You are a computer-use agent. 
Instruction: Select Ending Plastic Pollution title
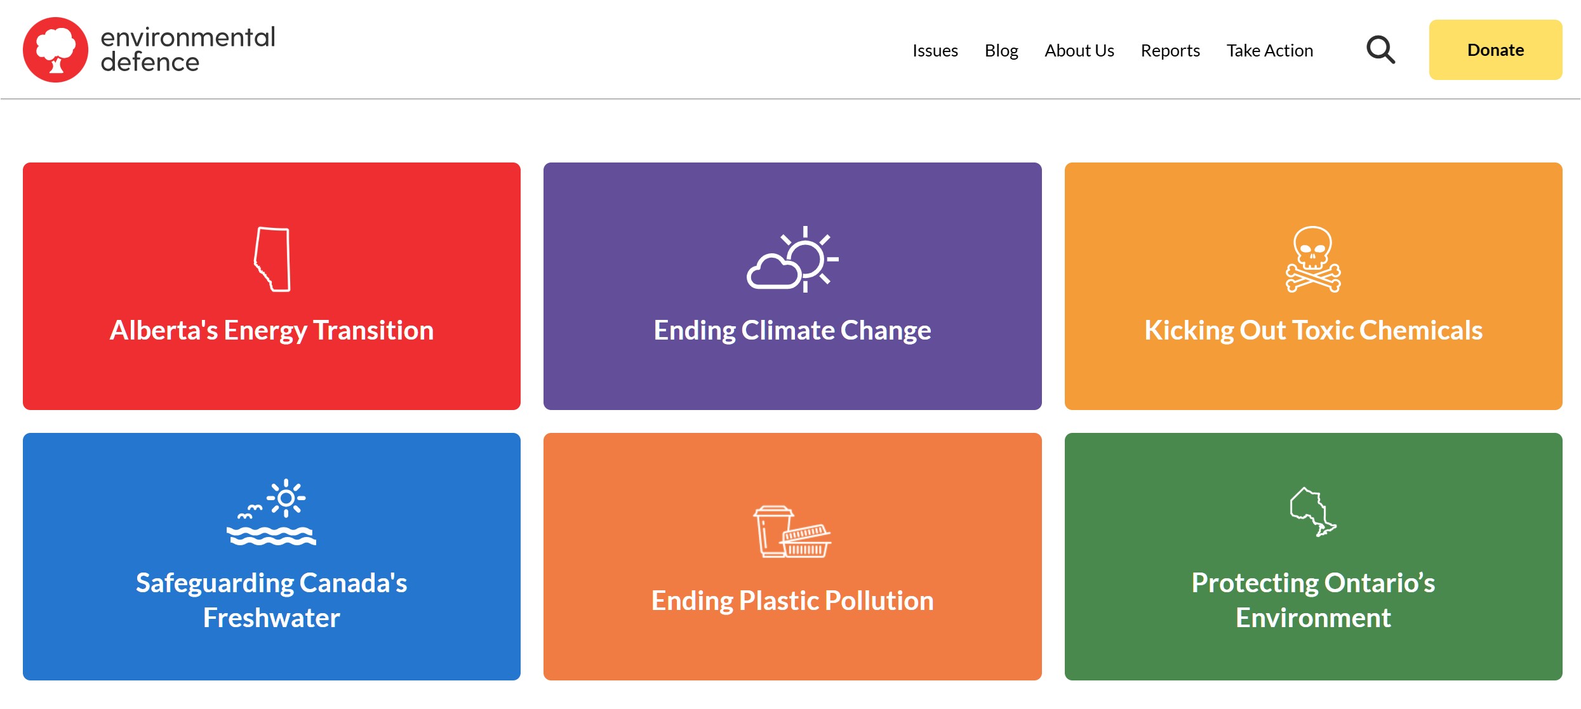click(792, 600)
